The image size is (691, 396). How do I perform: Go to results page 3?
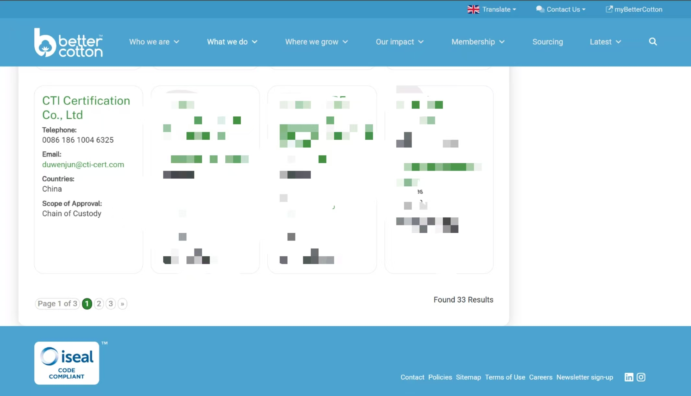[x=111, y=304]
